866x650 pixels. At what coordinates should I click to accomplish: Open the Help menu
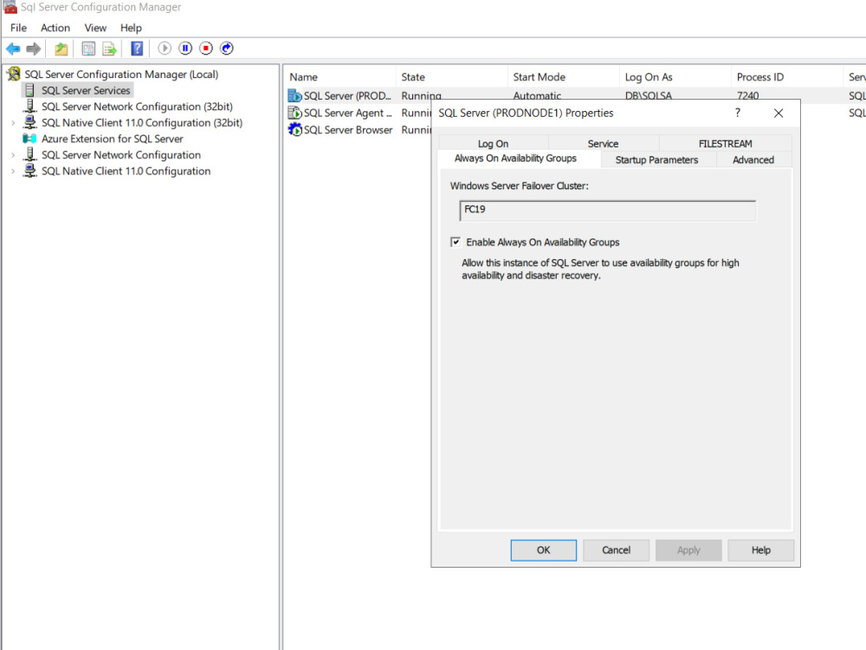click(x=131, y=28)
